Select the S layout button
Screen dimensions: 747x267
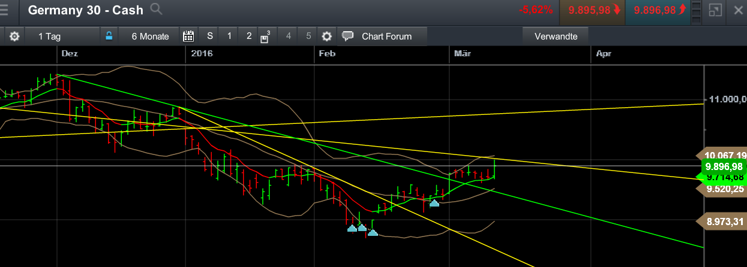coord(209,36)
